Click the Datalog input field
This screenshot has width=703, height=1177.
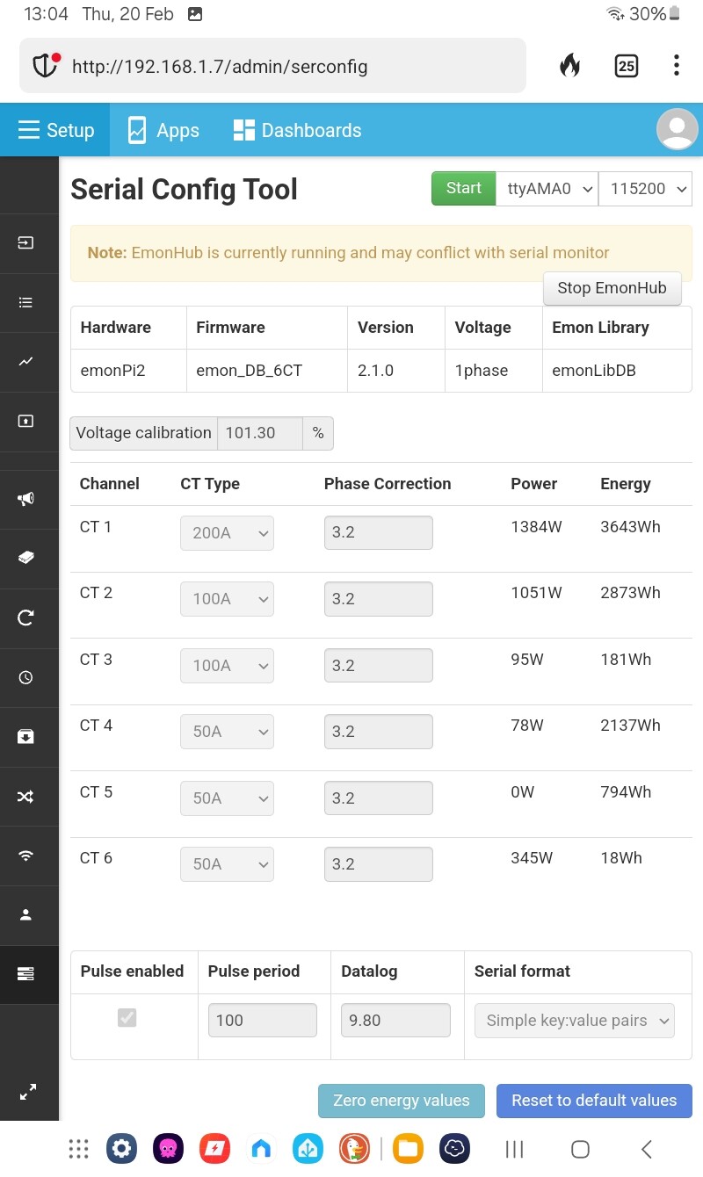tap(395, 1021)
